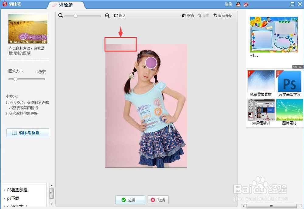Undo the last erase stroke
Viewport: 304px width, 209px height.
187,15
